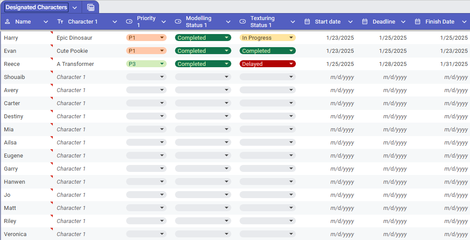Open Mia's empty modelling status dropdown

(203, 129)
